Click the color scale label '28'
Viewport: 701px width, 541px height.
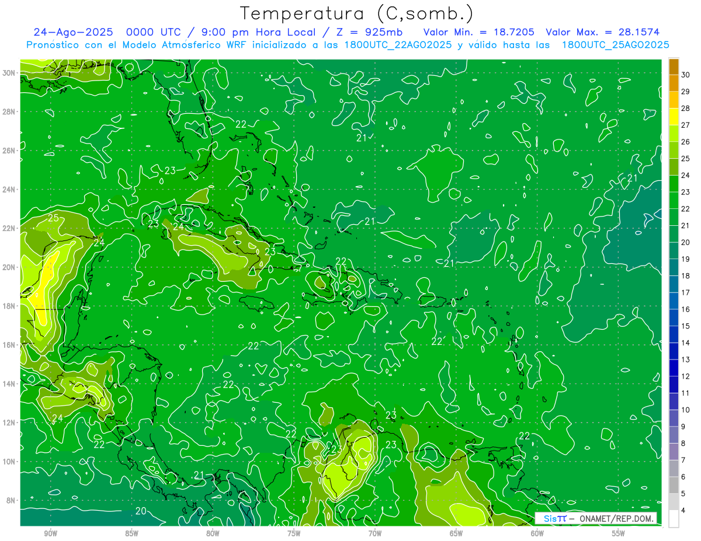[685, 108]
